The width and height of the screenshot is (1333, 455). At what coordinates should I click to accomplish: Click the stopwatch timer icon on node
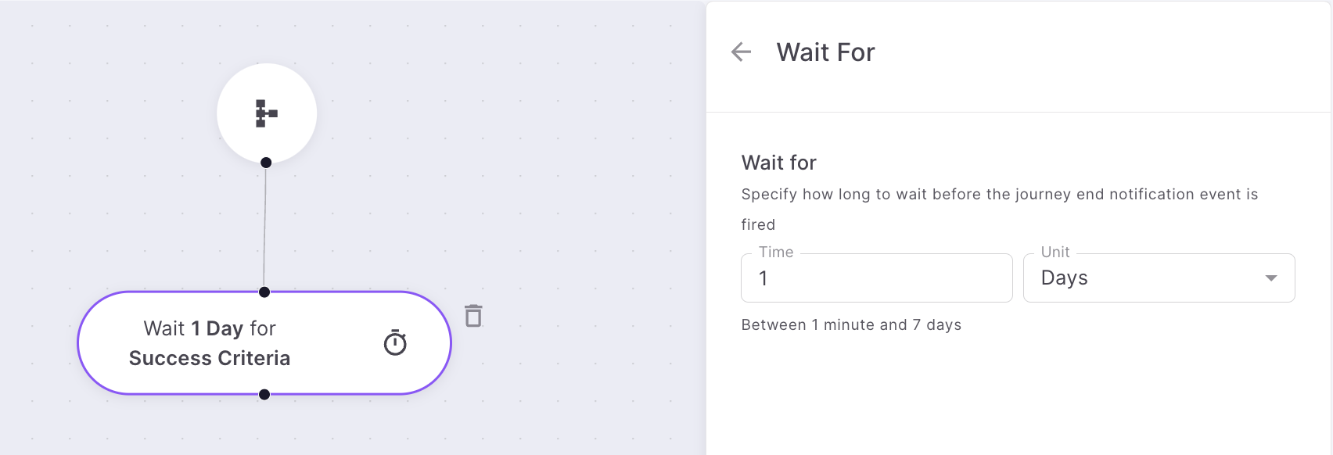tap(395, 342)
